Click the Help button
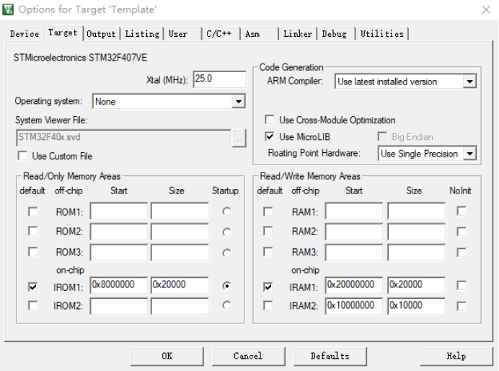Screen dimensions: 499x371 click(x=456, y=357)
